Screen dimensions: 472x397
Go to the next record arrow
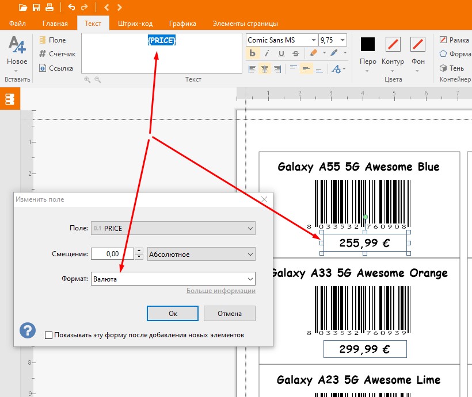click(x=120, y=7)
